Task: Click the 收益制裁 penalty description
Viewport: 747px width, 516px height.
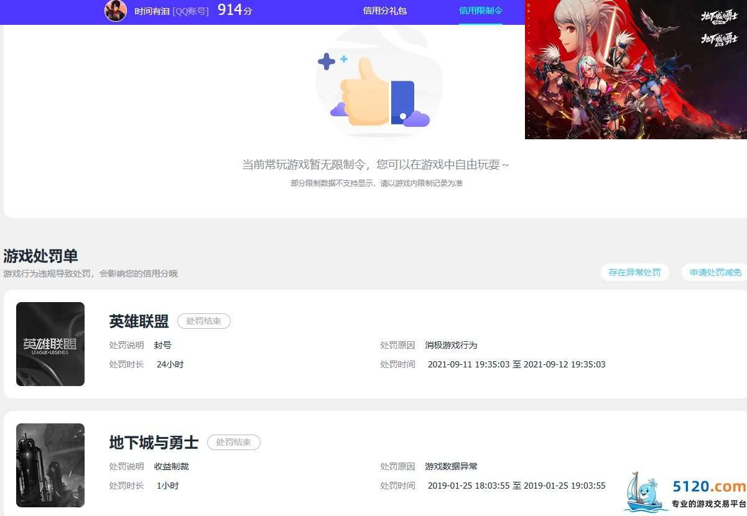Action: click(171, 466)
